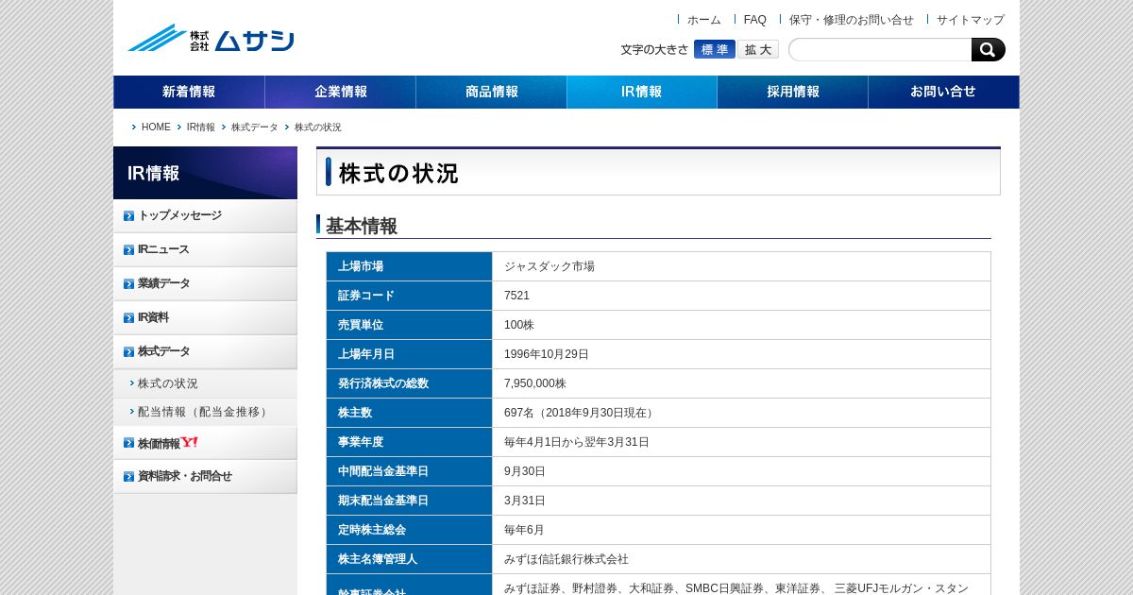The image size is (1133, 595).
Task: Click the securities code 7521
Action: click(x=516, y=296)
